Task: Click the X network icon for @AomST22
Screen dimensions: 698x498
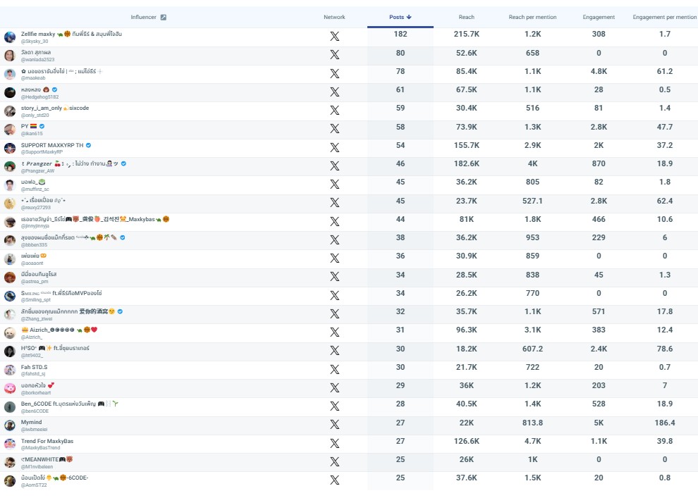Action: (x=335, y=480)
